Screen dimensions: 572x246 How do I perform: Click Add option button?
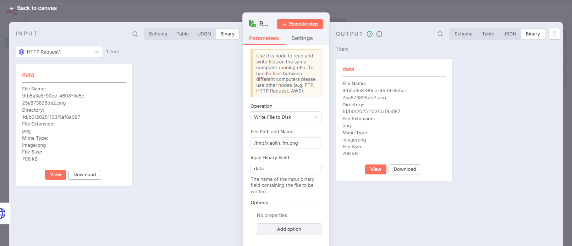pyautogui.click(x=289, y=229)
